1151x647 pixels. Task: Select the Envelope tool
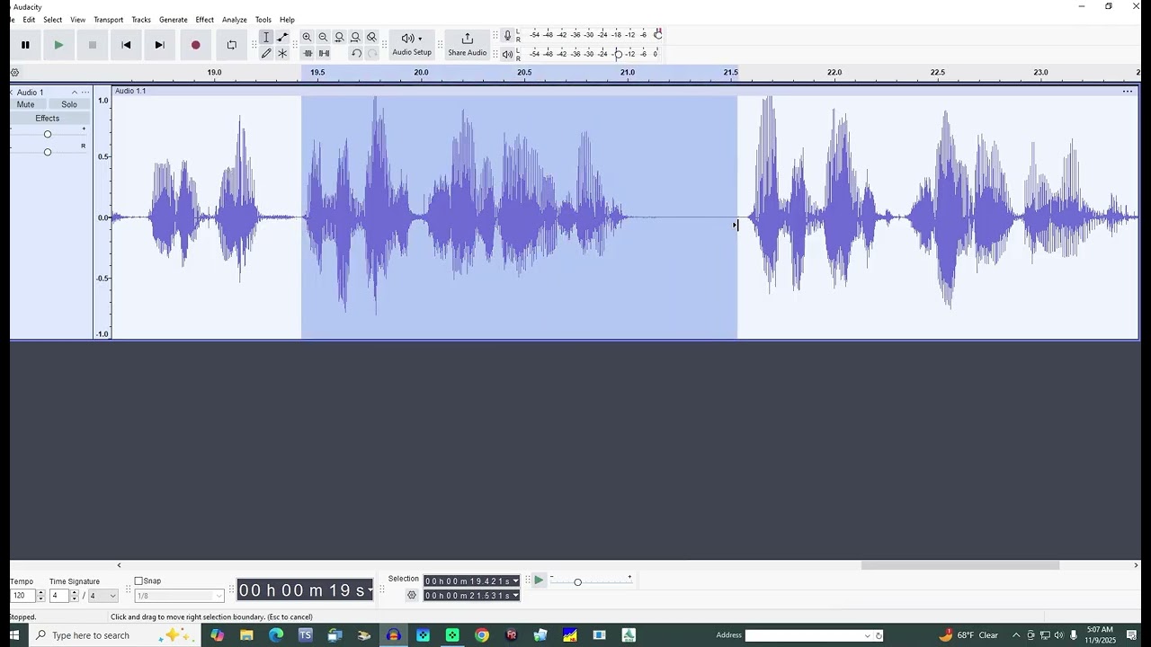click(282, 37)
